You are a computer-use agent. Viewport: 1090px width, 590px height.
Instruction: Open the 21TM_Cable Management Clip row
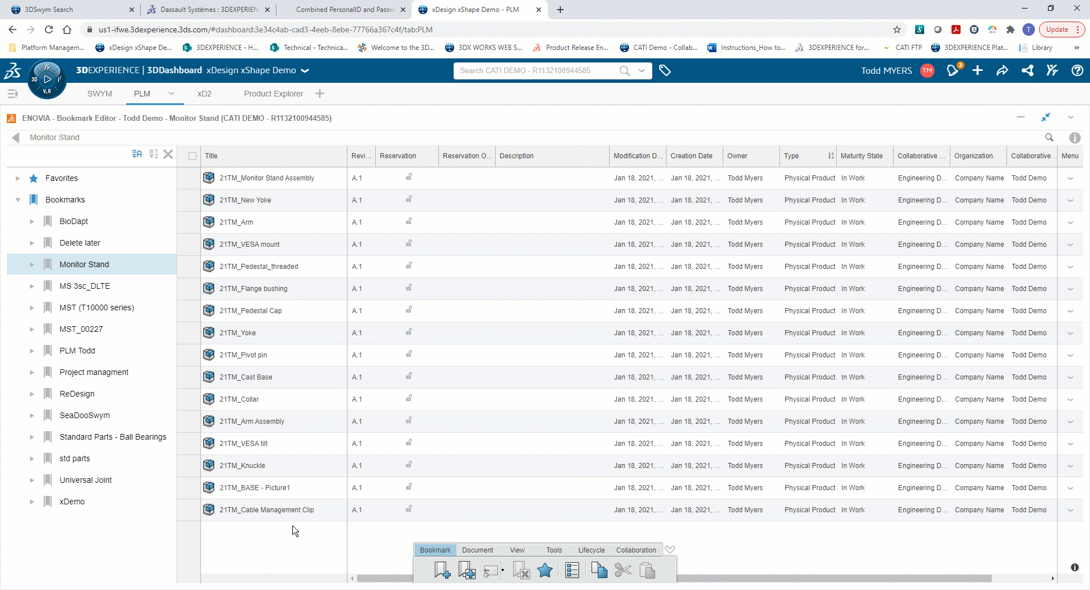(267, 509)
